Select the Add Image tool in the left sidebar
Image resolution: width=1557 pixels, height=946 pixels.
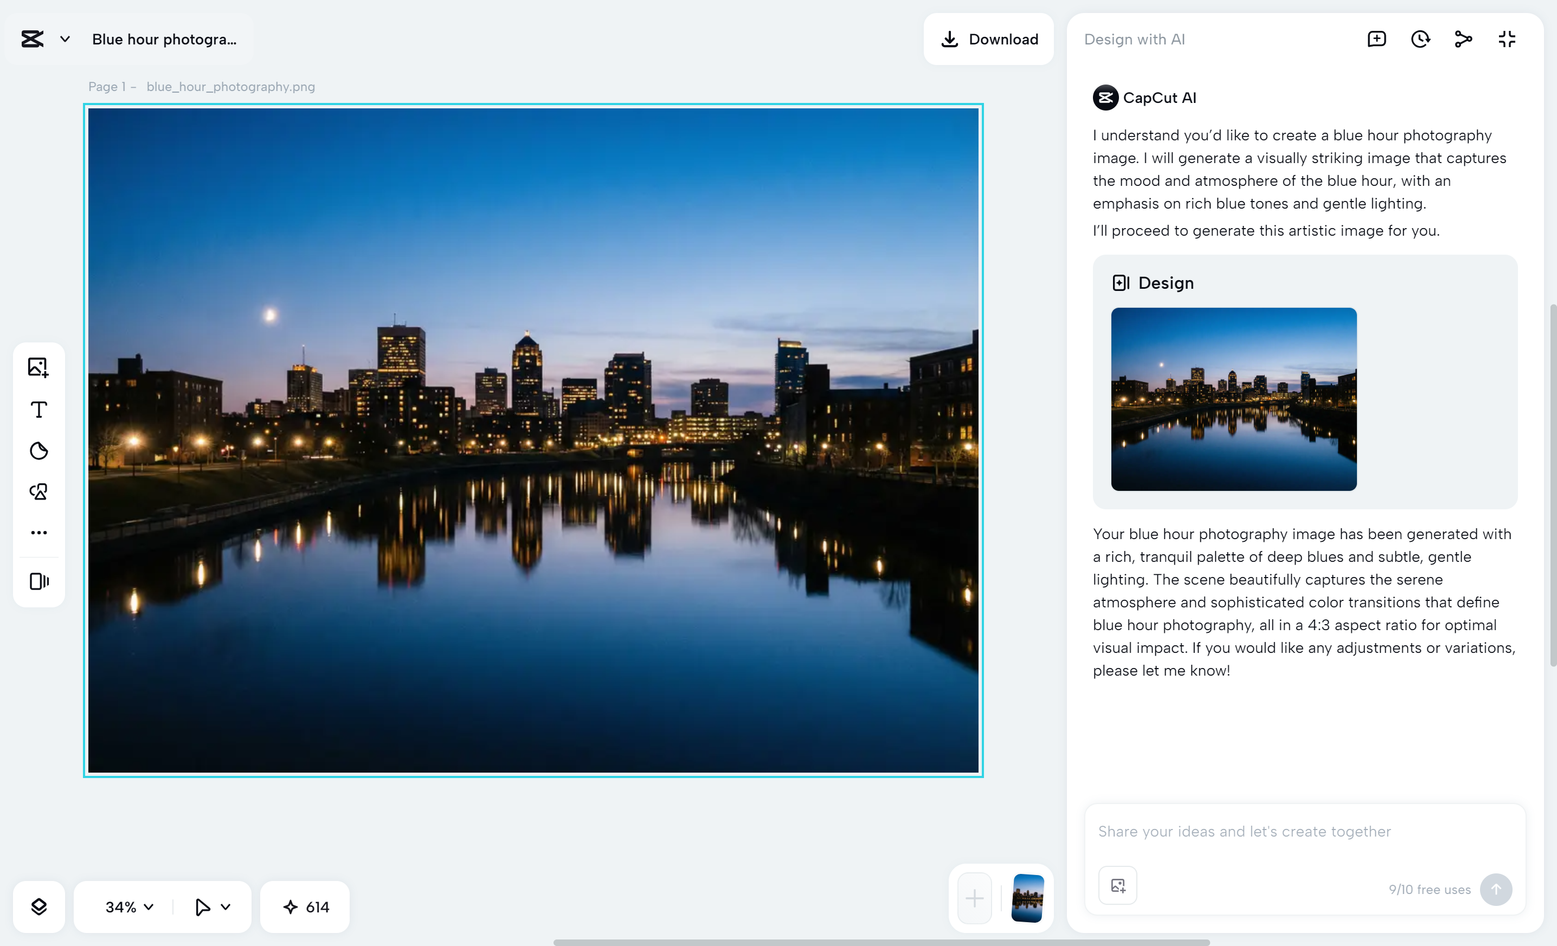38,367
